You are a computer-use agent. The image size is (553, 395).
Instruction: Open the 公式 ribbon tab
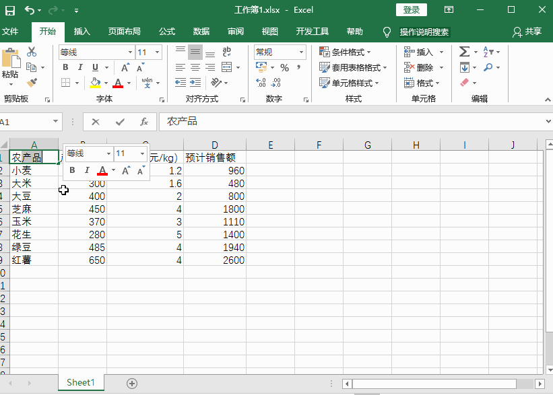click(x=166, y=32)
